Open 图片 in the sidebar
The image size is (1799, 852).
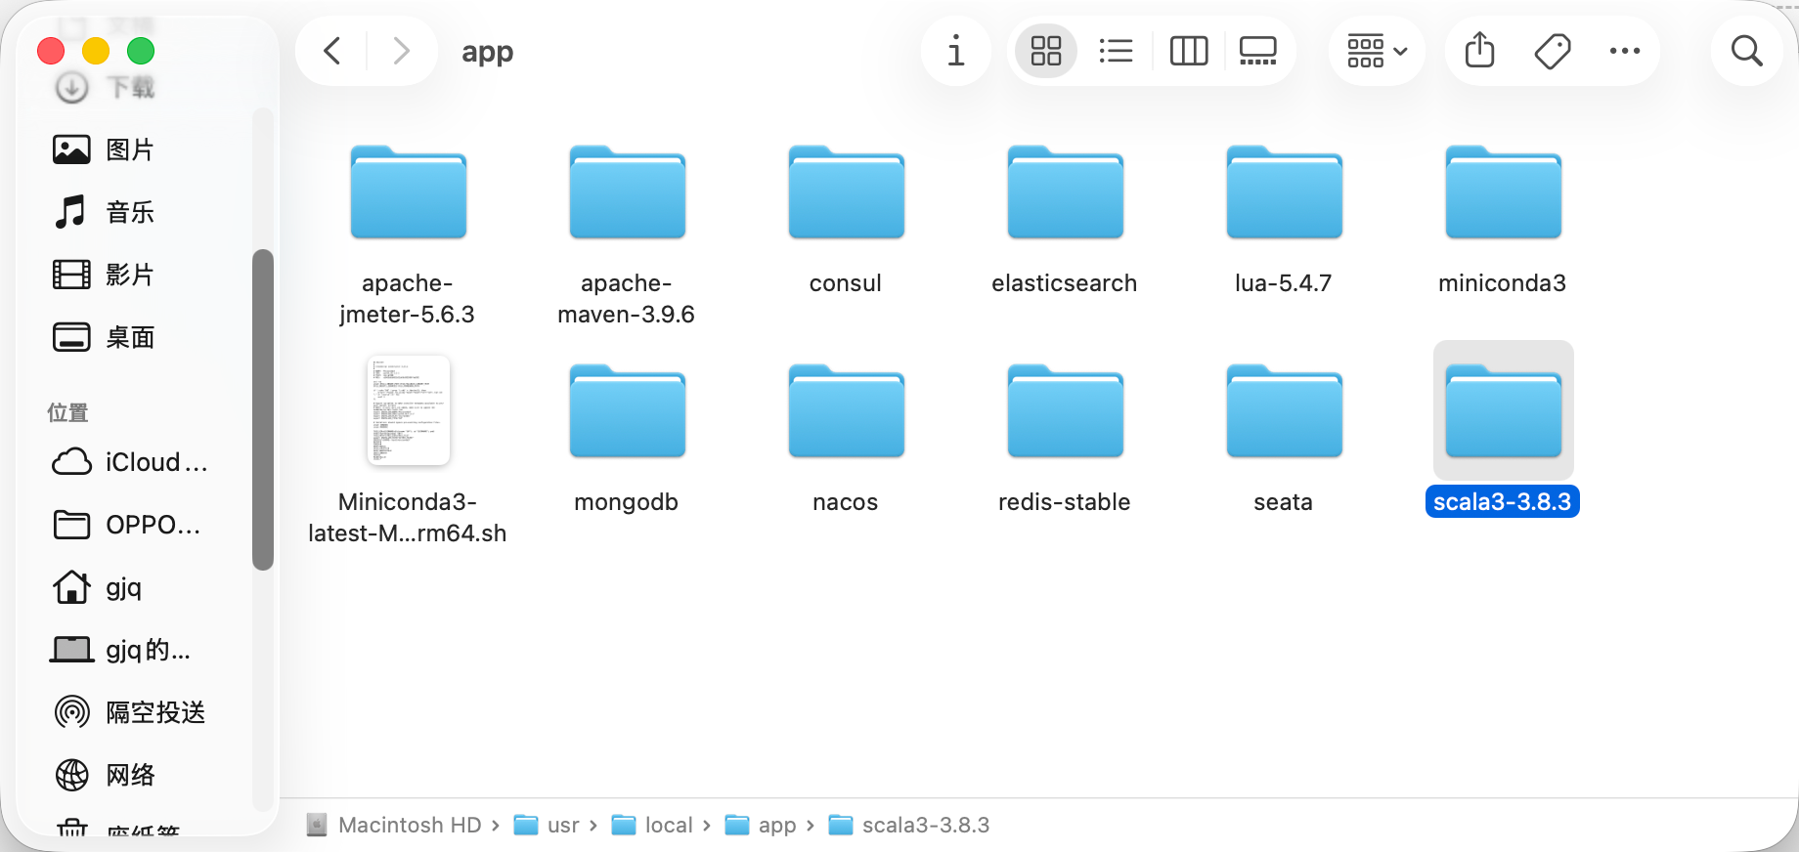[x=103, y=149]
